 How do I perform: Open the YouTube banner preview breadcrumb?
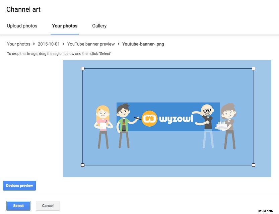91,44
